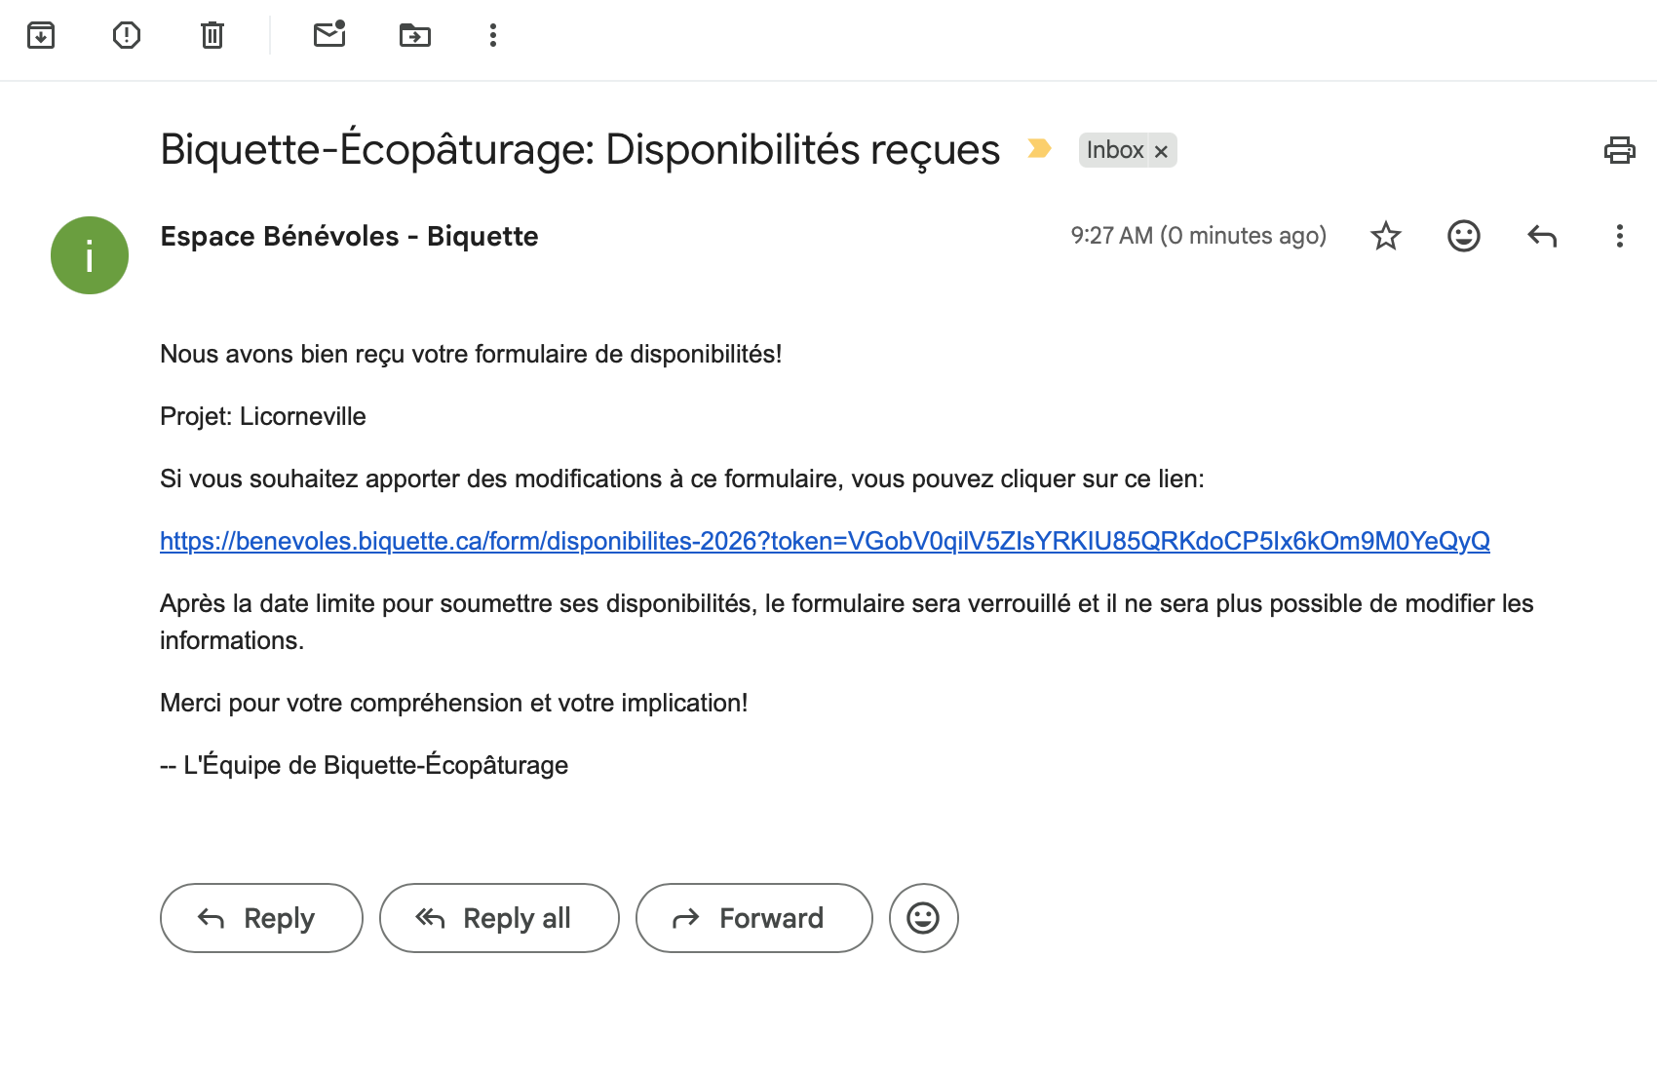Remove the Inbox label with the x
The width and height of the screenshot is (1657, 1072).
[1161, 151]
